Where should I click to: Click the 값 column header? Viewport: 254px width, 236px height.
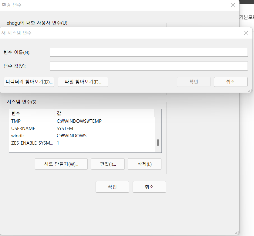(x=105, y=113)
